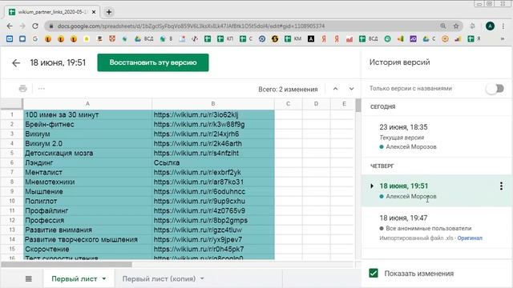This screenshot has width=513, height=288.
Task: Click cell Полиглот
Action: click(87, 201)
